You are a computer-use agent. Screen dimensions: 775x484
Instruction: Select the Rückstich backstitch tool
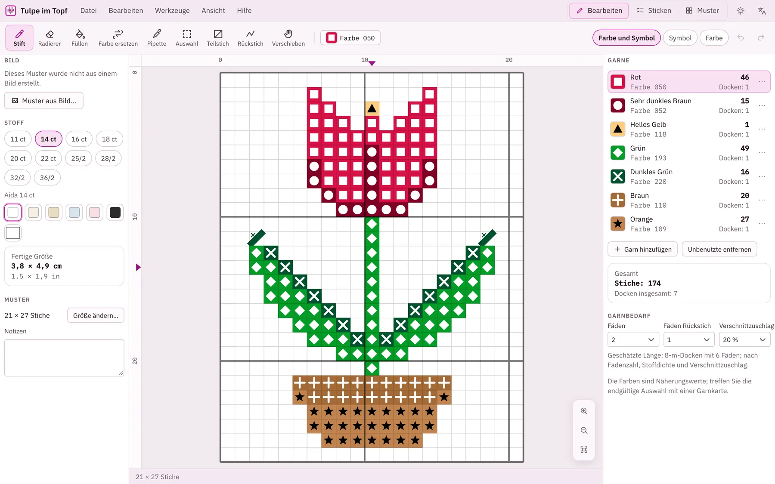(251, 38)
